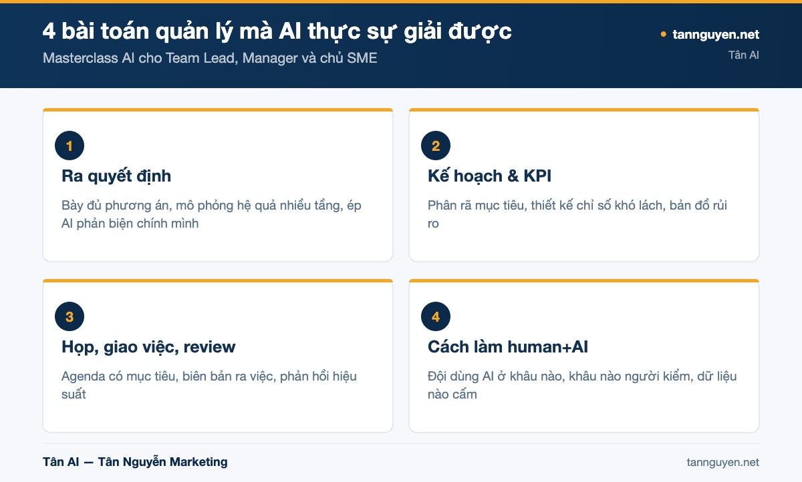Open tannguyen.net link in footer
The height and width of the screenshot is (482, 802).
[x=723, y=462]
